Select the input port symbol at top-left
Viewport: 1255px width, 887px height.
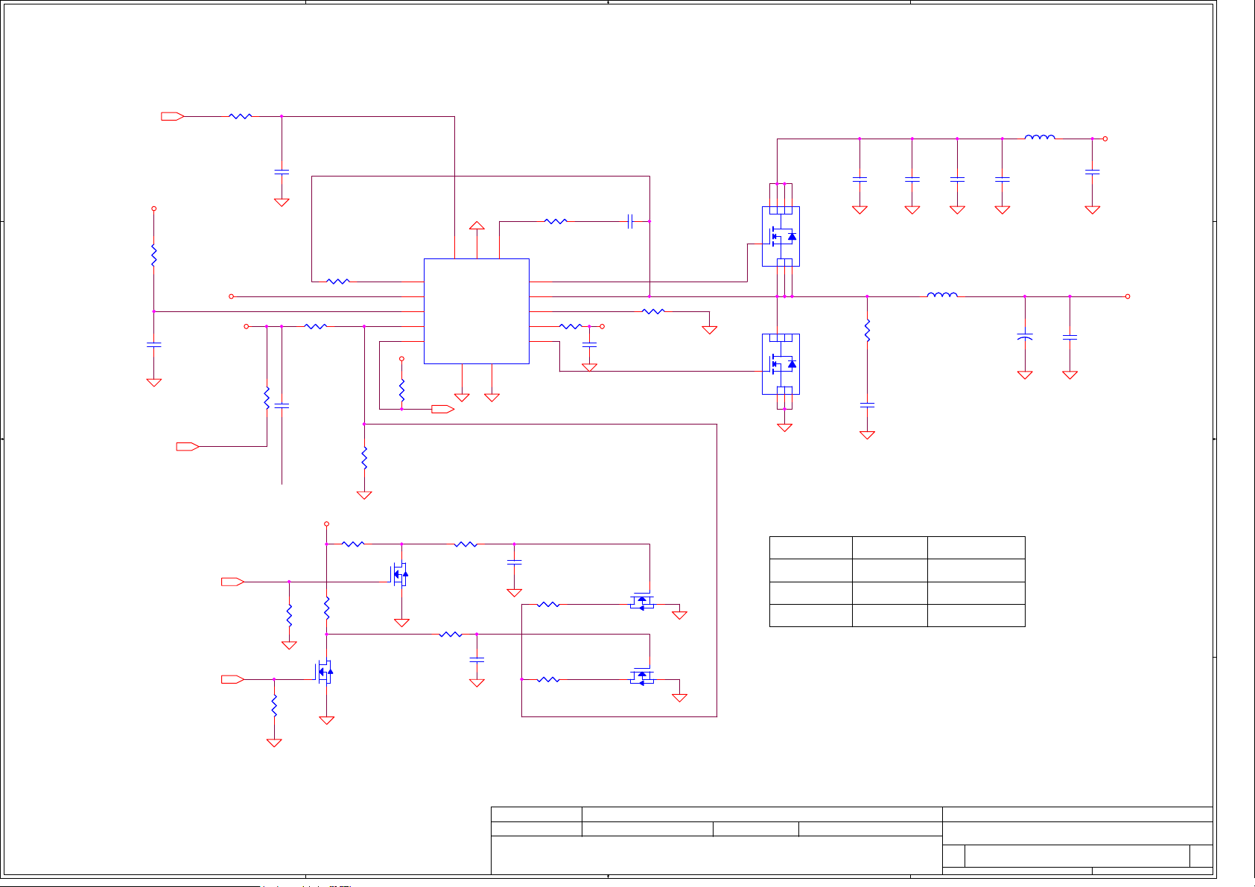172,116
